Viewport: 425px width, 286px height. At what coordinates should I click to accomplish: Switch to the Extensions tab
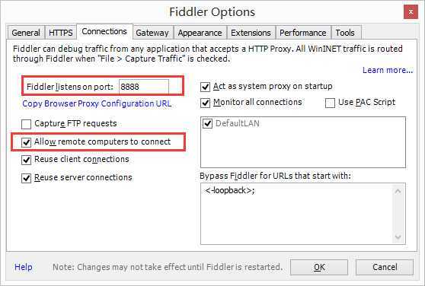coord(251,33)
